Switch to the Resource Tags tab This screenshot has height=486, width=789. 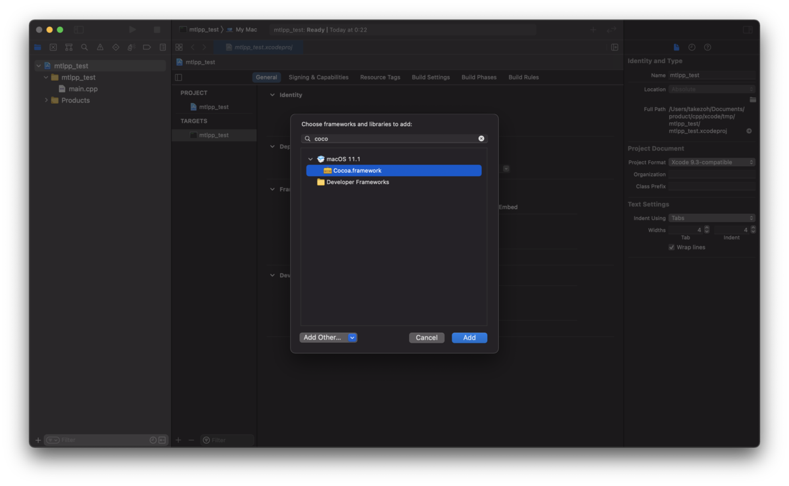[x=380, y=77]
